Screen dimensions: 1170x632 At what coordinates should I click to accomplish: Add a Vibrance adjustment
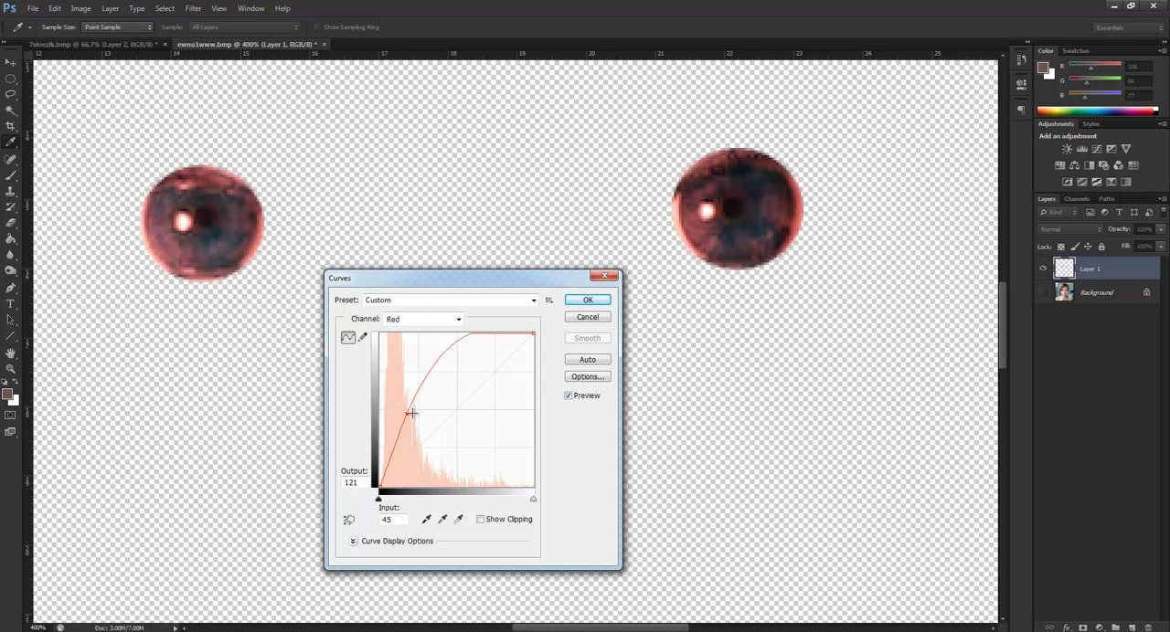[1125, 149]
